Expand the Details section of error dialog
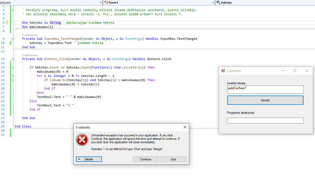Viewport: 315px width, 184px height. click(x=89, y=159)
